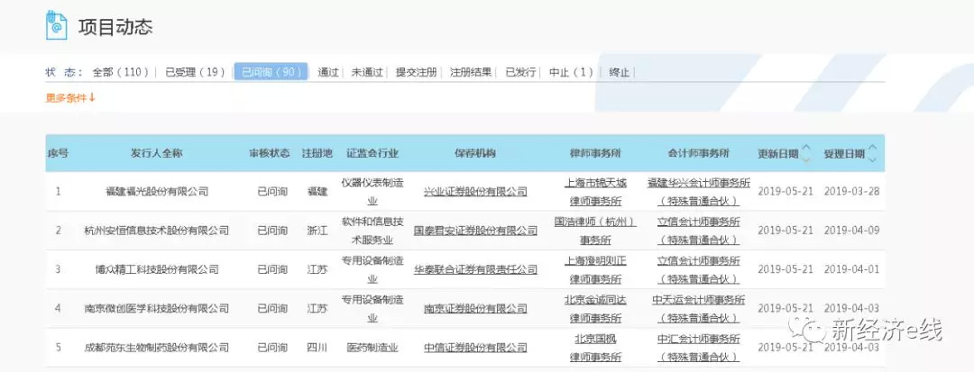Open 南京证券股份有限公司 sponsor link
This screenshot has width=974, height=372.
pos(475,309)
